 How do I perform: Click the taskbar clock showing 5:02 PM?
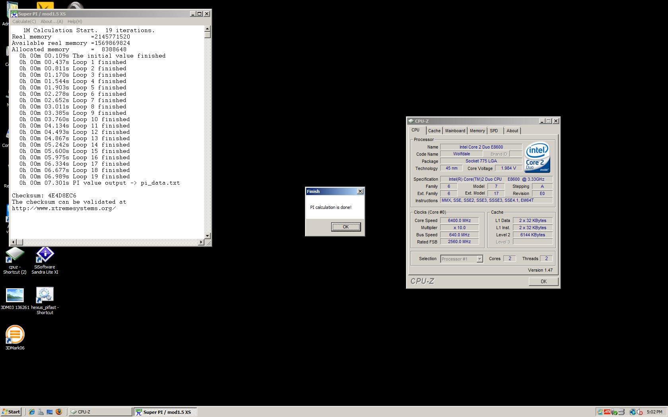[x=654, y=412]
